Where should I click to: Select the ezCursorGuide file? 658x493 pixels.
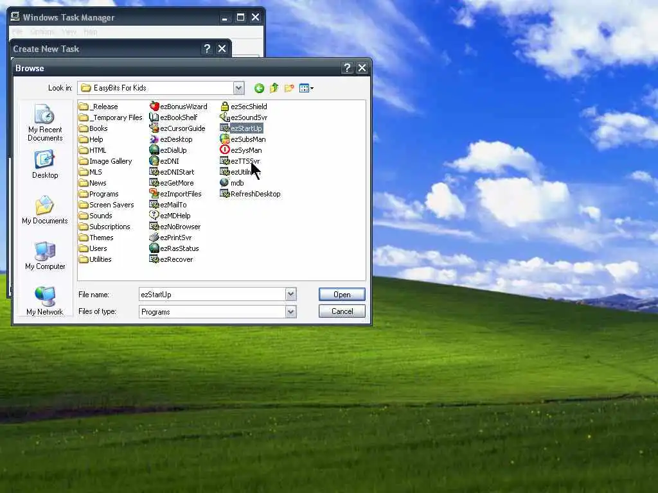click(x=177, y=128)
